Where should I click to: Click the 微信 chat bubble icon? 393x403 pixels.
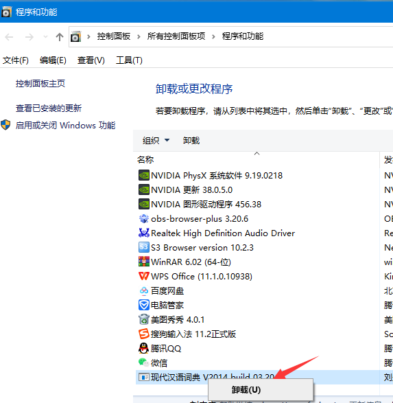pyautogui.click(x=144, y=362)
